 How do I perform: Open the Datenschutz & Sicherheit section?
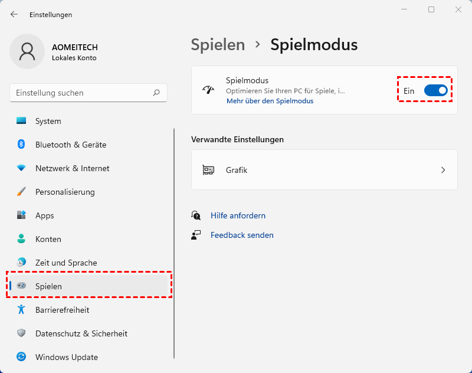click(x=81, y=333)
